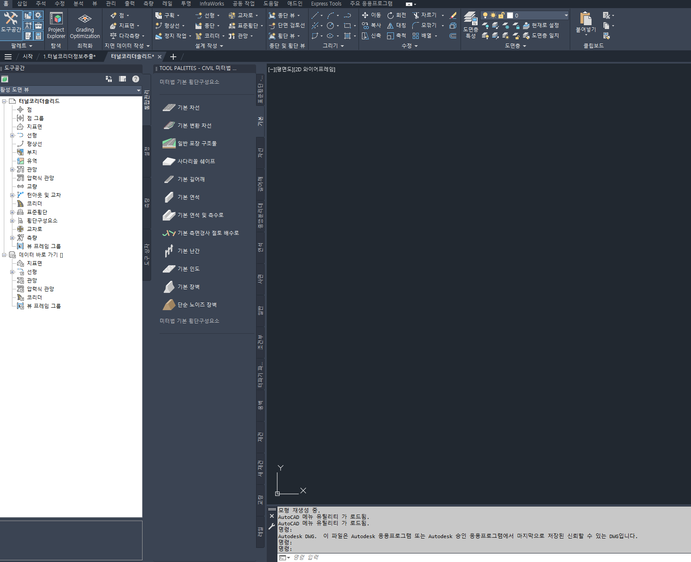Launch Grading Optimization from the ribbon
The height and width of the screenshot is (562, 691).
point(85,26)
